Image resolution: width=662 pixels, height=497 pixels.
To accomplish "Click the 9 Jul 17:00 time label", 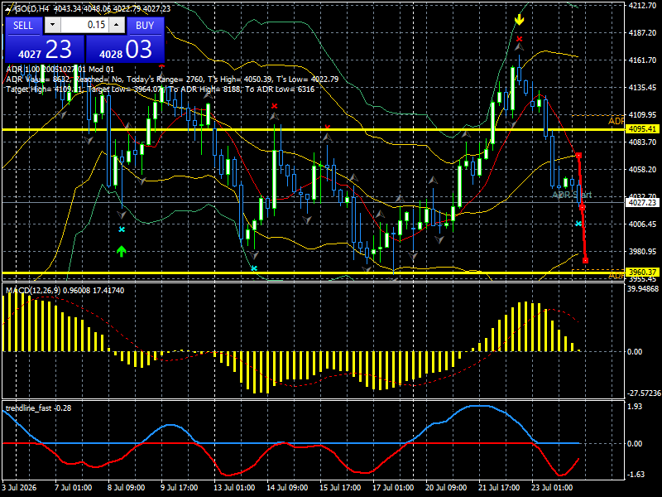I will tap(179, 487).
